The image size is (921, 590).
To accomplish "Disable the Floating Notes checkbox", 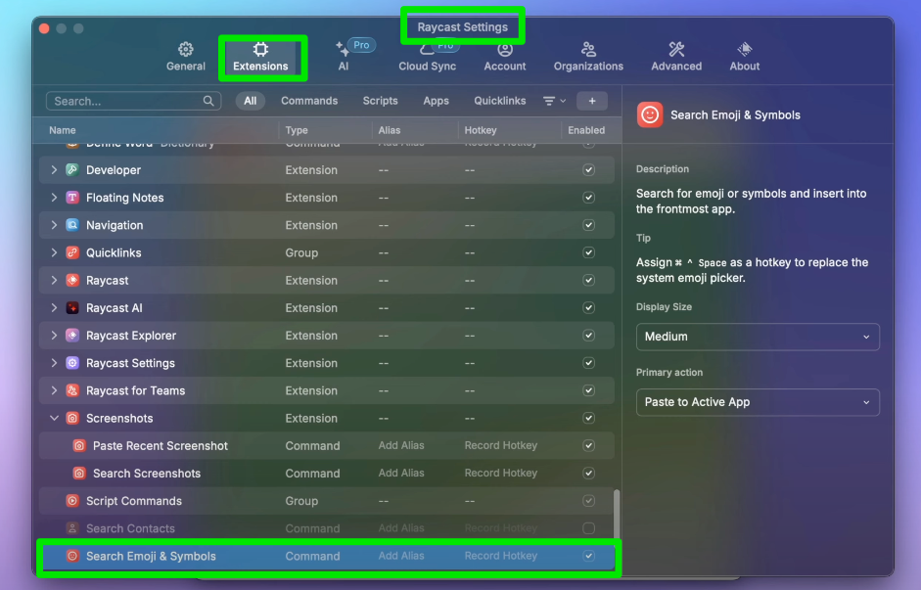I will [x=588, y=198].
